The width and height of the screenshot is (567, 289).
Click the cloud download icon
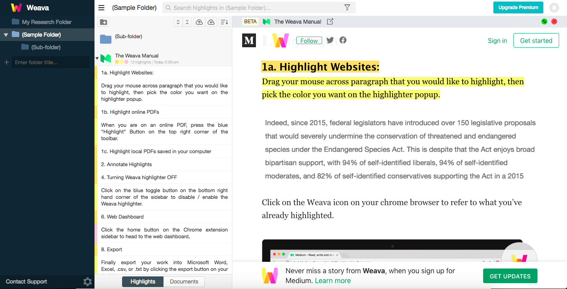coord(211,22)
